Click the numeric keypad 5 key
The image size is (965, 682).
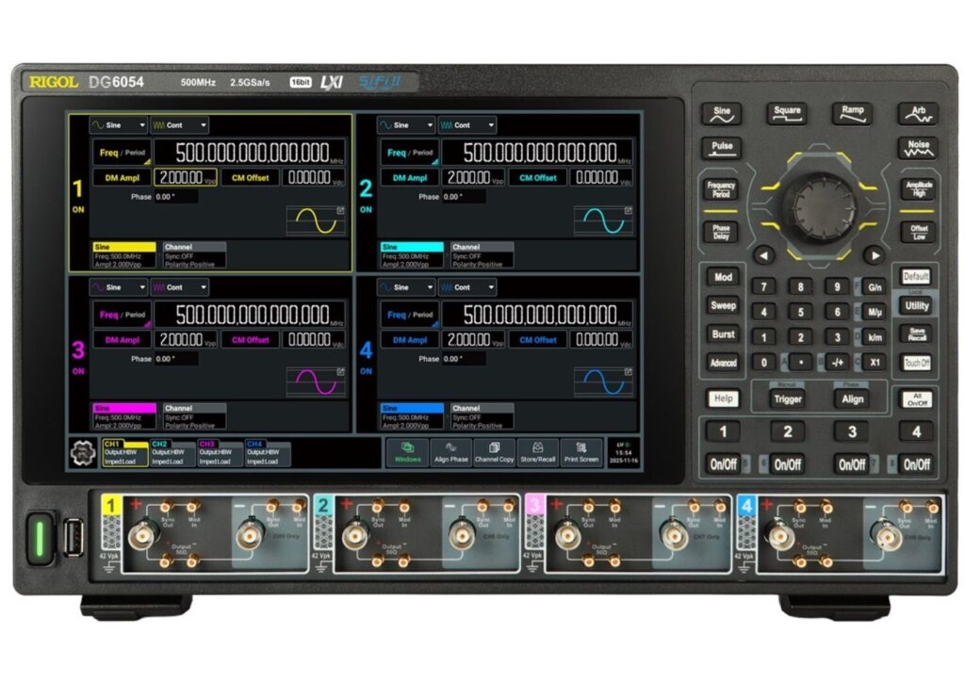point(801,312)
